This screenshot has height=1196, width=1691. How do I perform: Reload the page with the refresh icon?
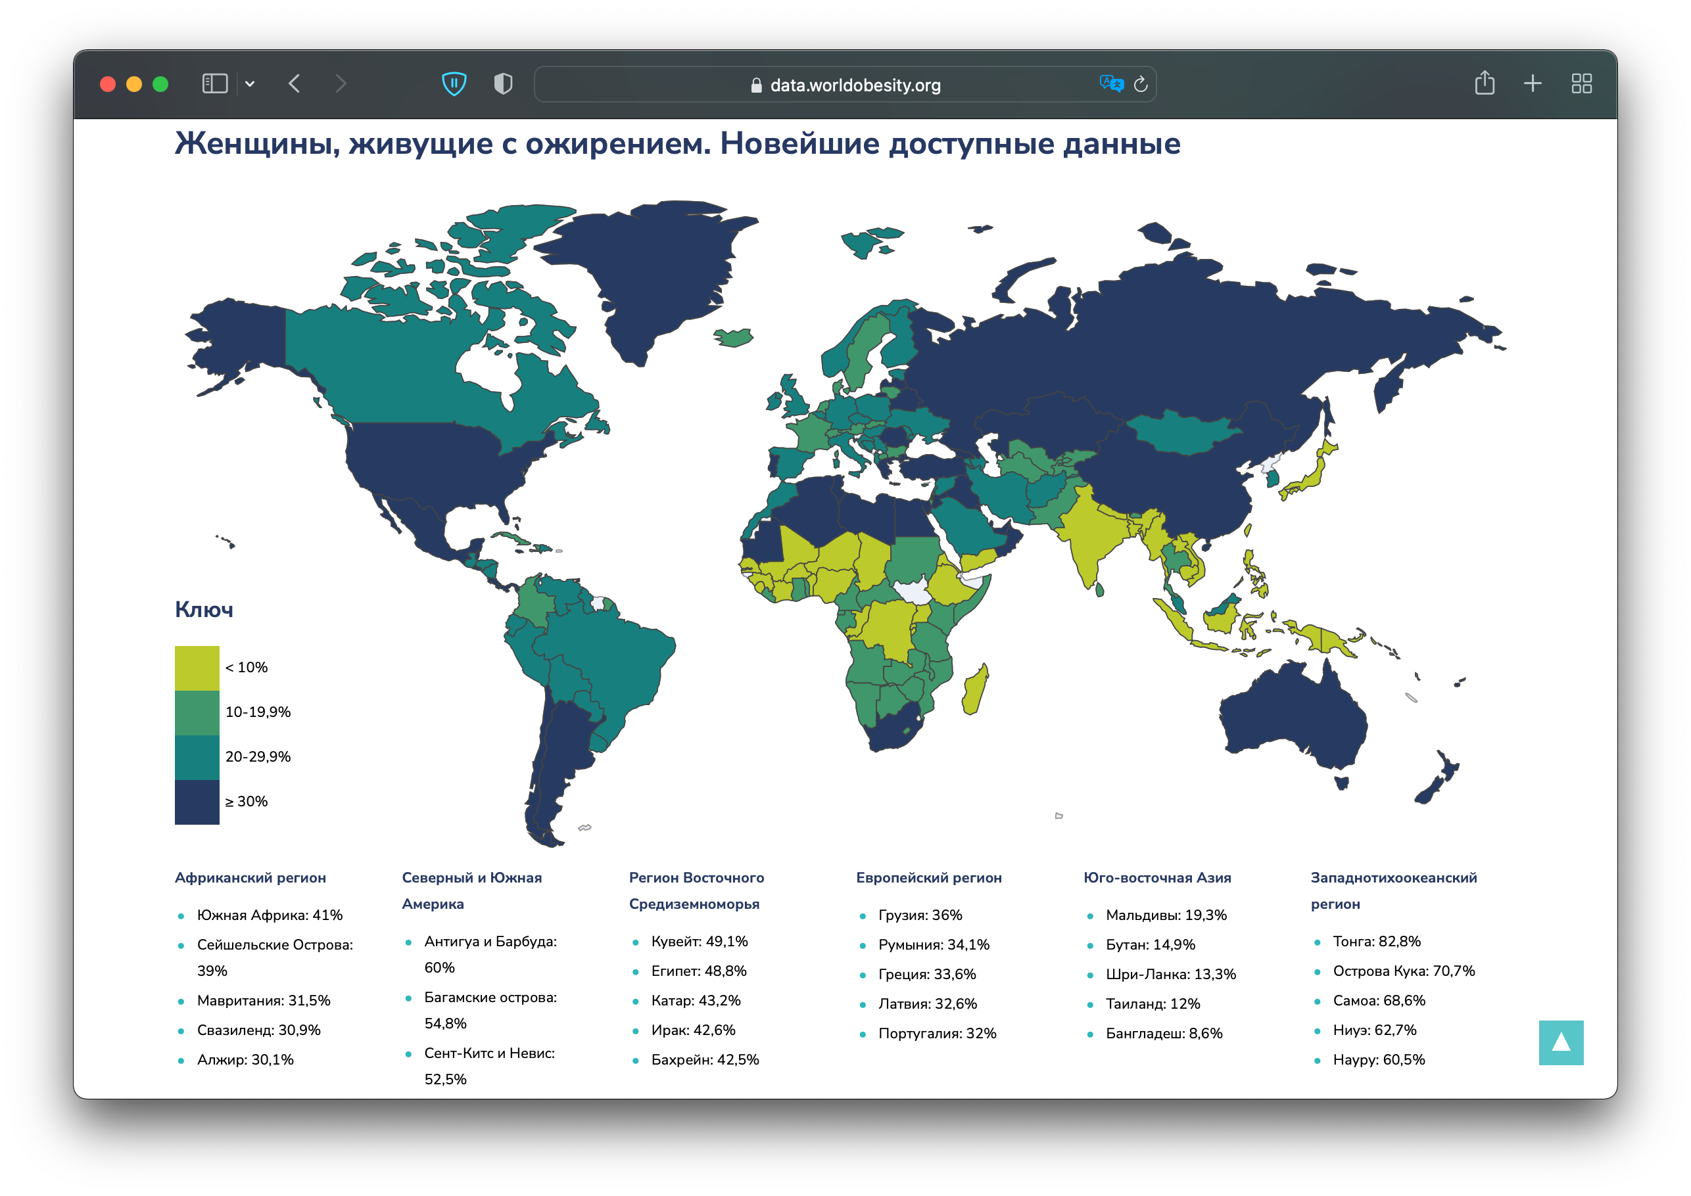1141,85
